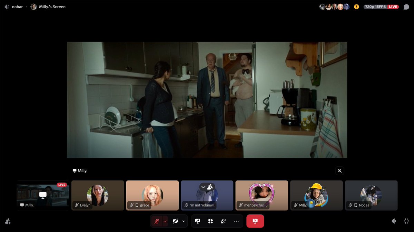Turn on the camera from the controls

tap(175, 221)
